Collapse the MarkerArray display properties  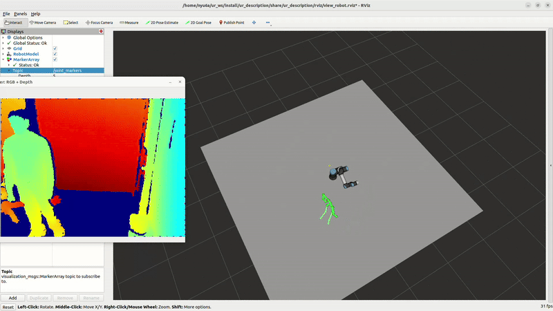pyautogui.click(x=3, y=59)
